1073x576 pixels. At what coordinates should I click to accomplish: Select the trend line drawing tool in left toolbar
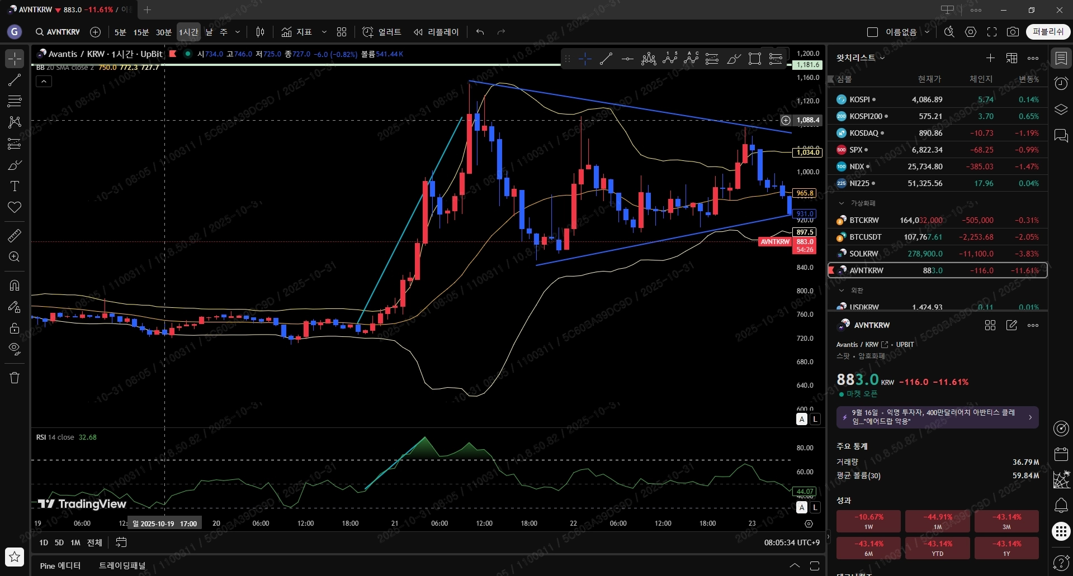click(15, 80)
